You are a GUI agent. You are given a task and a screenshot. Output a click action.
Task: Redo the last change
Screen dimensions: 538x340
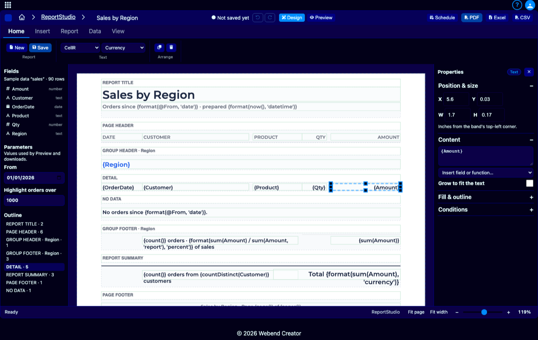270,18
